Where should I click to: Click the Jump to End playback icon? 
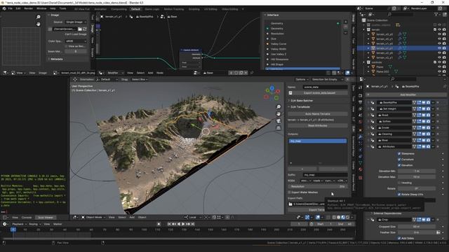coord(193,224)
